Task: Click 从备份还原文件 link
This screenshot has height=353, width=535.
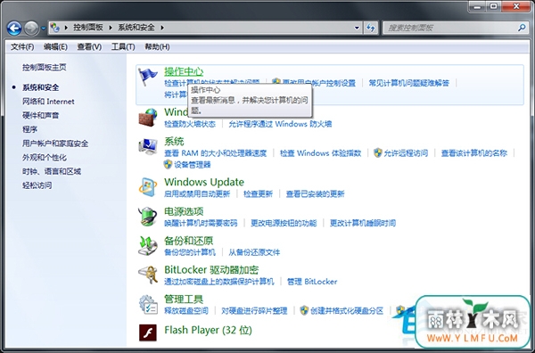Action: 254,252
